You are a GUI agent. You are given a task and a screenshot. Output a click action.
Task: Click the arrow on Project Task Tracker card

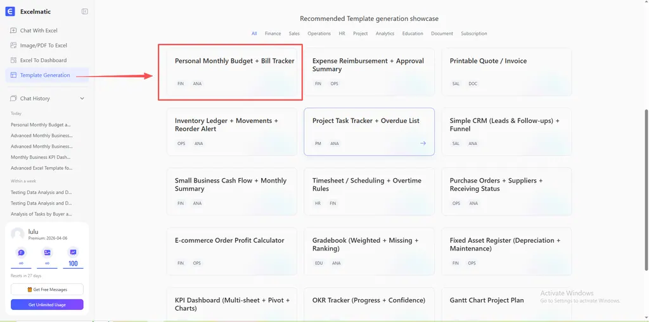pyautogui.click(x=423, y=143)
